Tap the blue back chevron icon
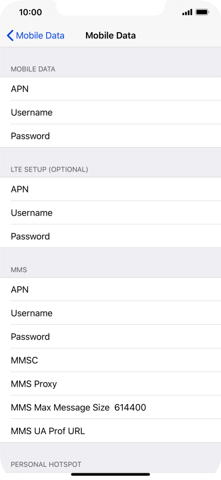221x480 pixels. pos(10,35)
